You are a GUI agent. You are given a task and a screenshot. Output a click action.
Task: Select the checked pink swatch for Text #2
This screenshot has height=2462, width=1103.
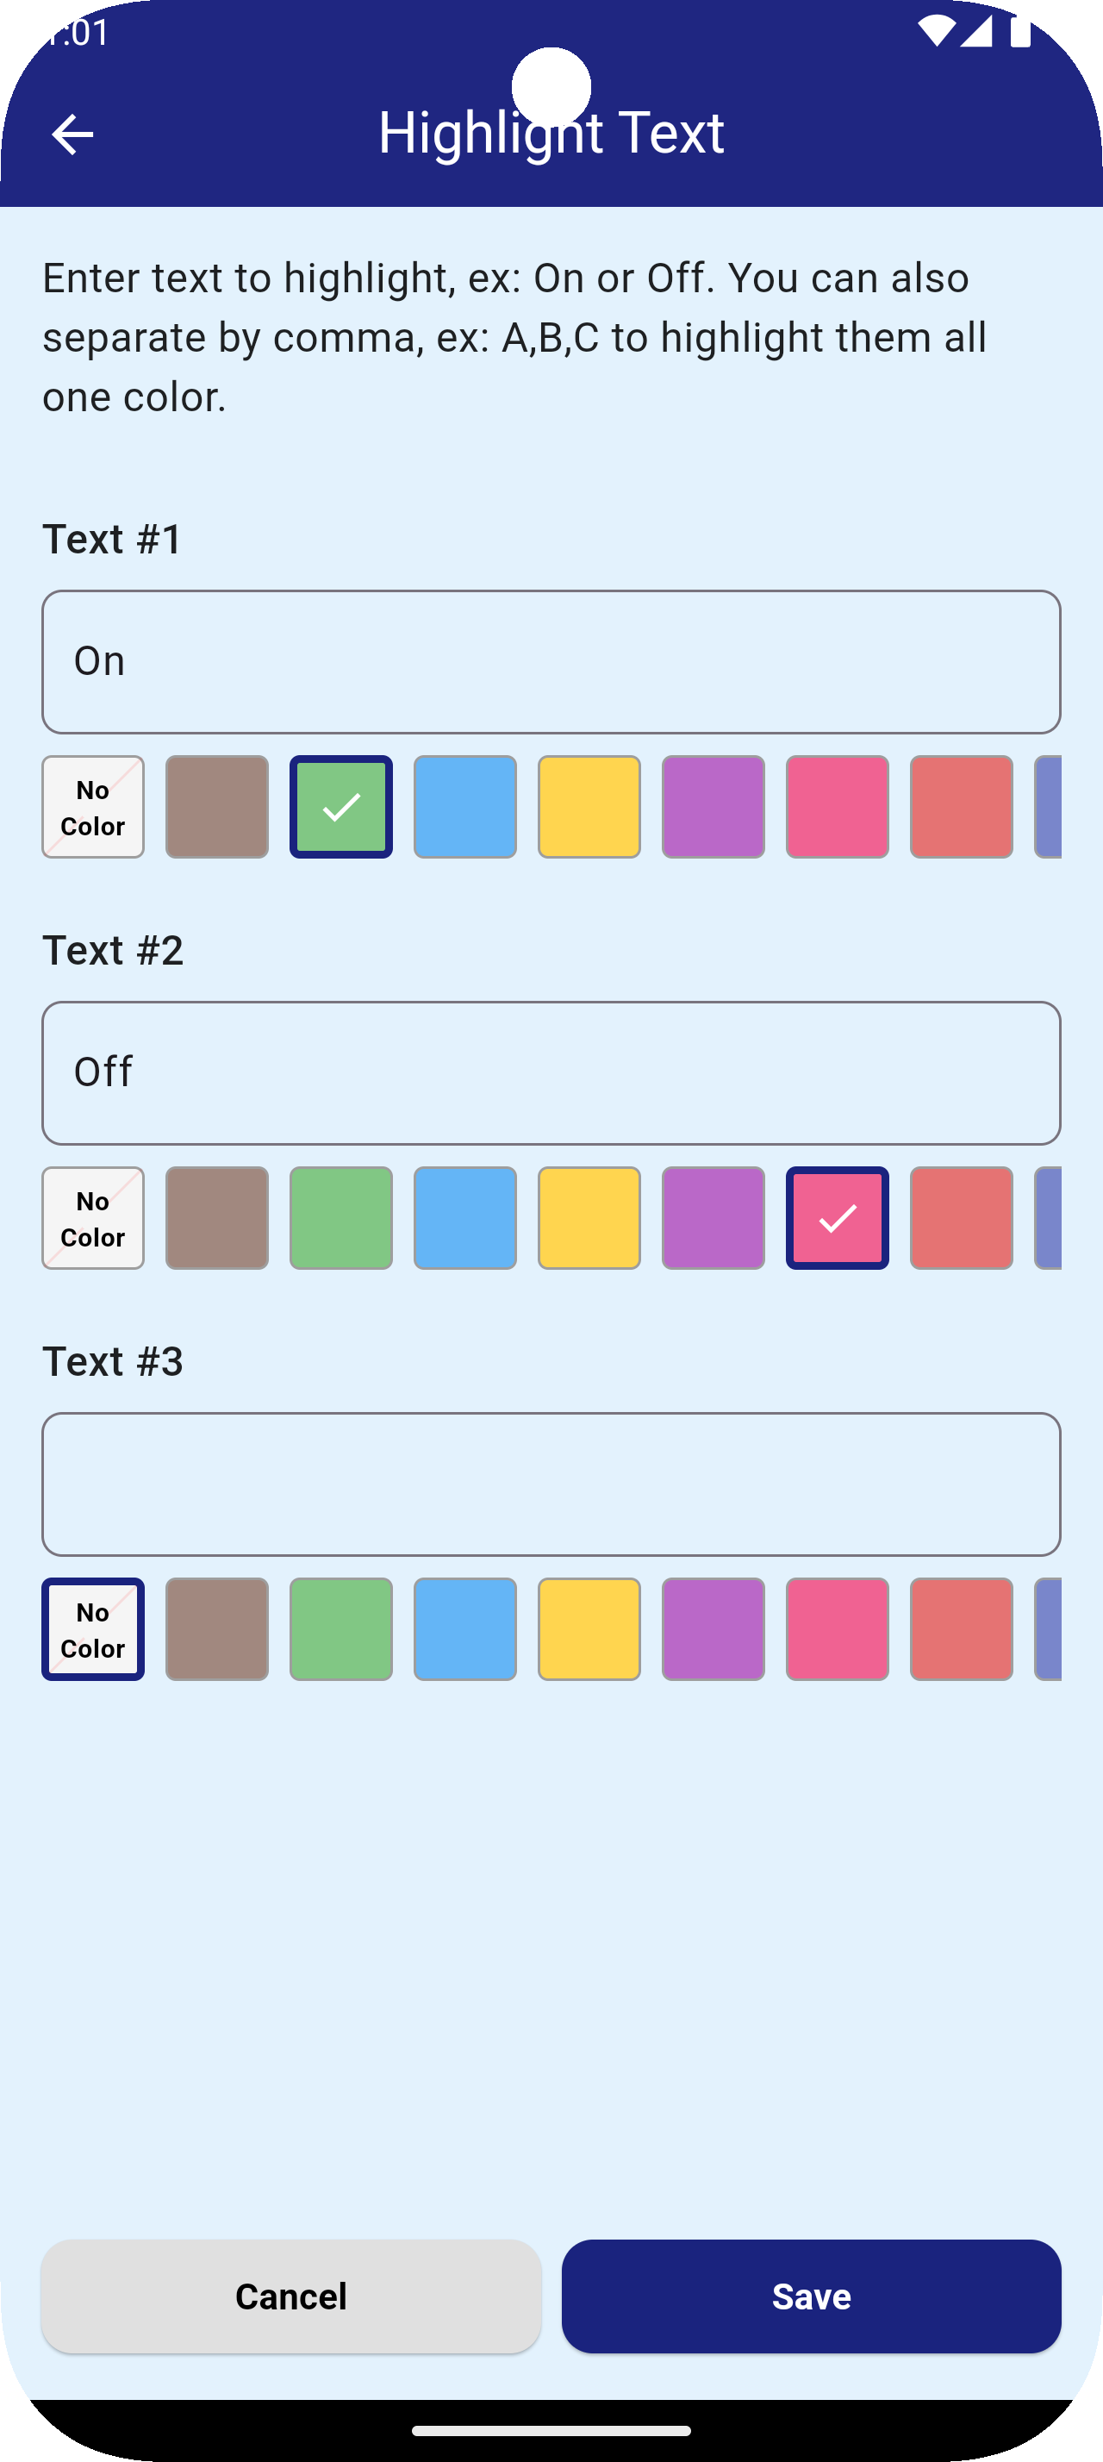click(x=838, y=1217)
